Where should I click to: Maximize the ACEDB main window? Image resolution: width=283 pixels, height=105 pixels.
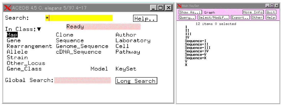pyautogui.click(x=161, y=8)
